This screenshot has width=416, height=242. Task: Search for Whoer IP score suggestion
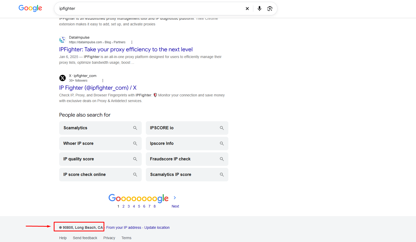click(100, 144)
